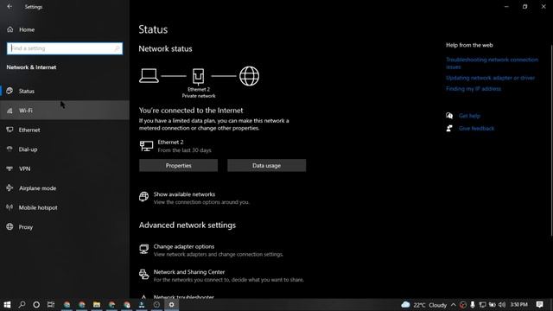Open Data usage for Ethernet 2

point(267,165)
